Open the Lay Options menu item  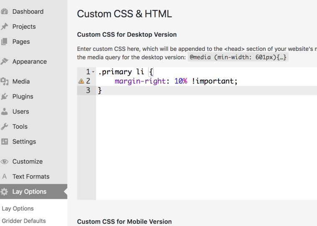(x=29, y=192)
